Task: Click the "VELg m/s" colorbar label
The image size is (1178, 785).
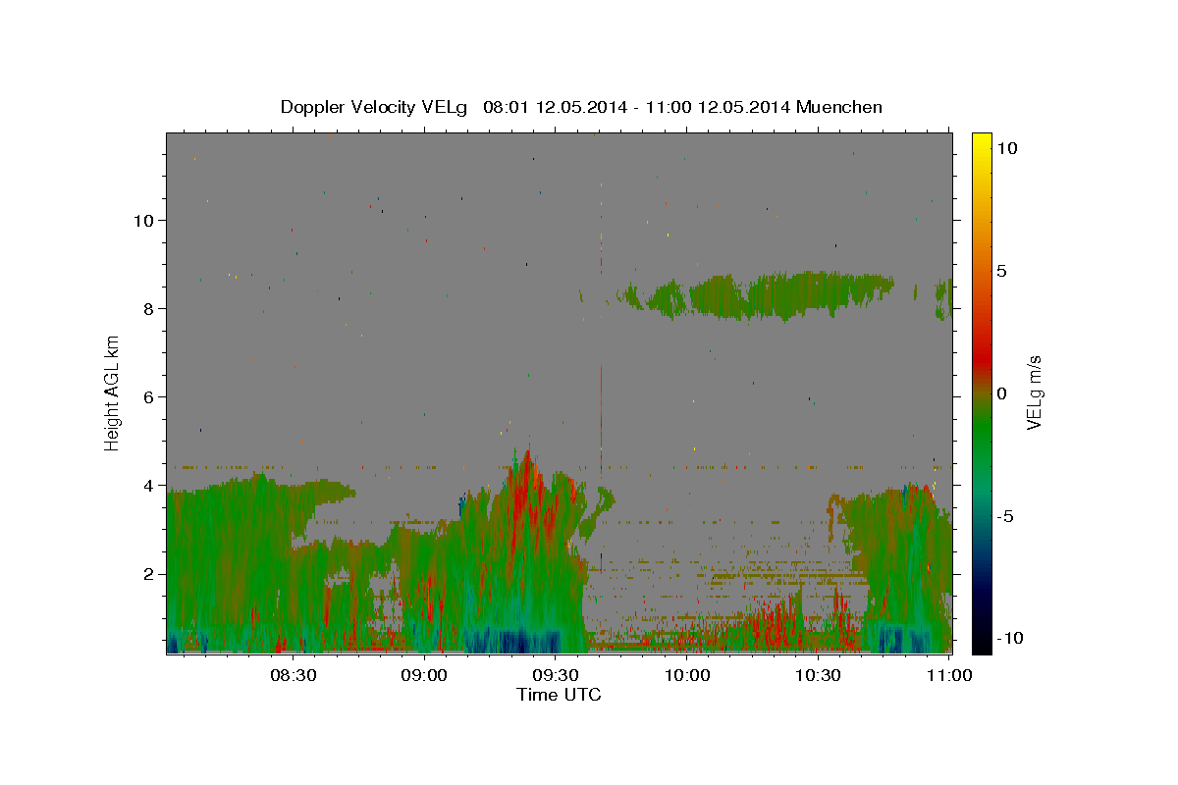Action: tap(1034, 393)
